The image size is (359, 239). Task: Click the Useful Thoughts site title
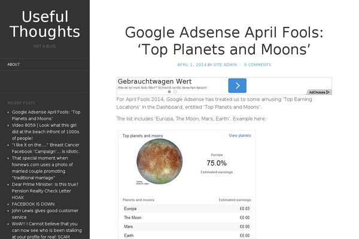[45, 24]
